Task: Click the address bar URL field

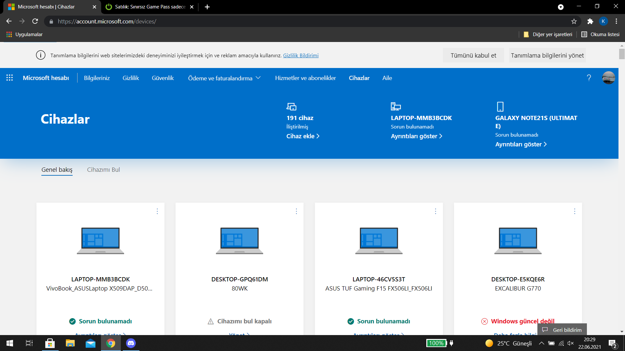Action: [x=313, y=21]
